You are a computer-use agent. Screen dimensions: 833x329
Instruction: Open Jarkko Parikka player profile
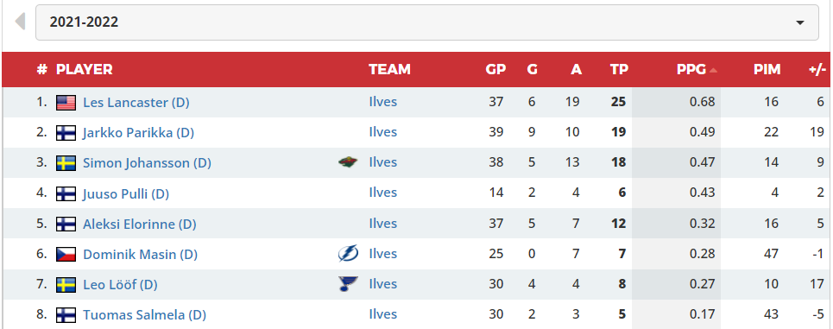138,133
